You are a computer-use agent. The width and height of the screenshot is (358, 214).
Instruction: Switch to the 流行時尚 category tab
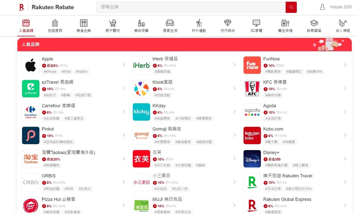227,26
